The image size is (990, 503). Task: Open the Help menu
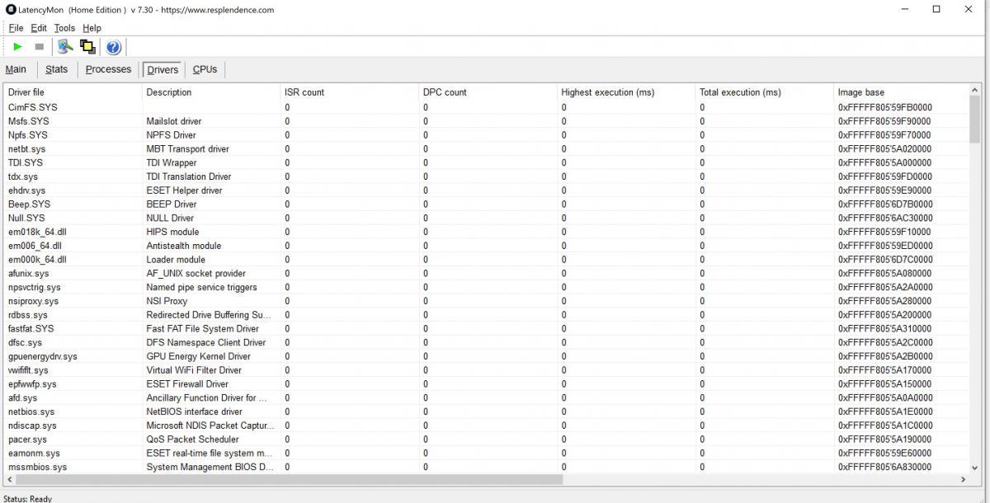click(x=92, y=28)
